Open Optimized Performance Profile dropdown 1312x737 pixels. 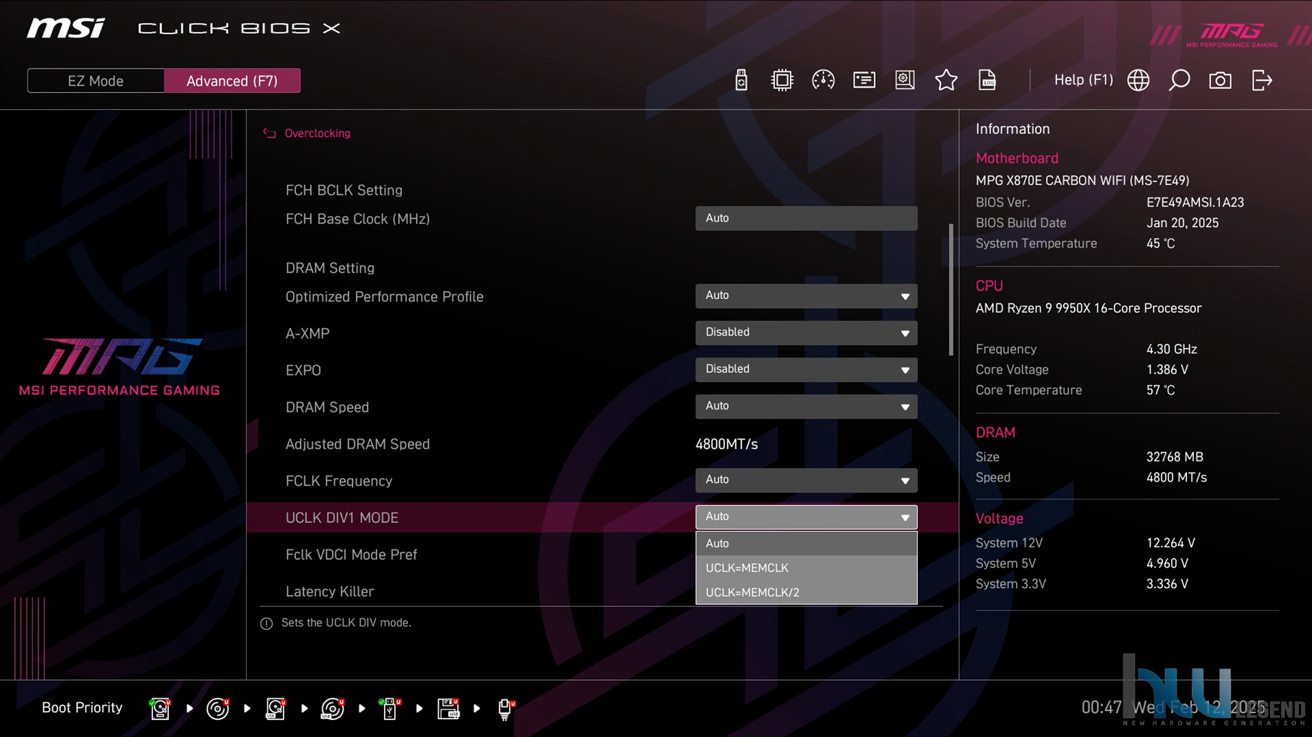pyautogui.click(x=806, y=296)
